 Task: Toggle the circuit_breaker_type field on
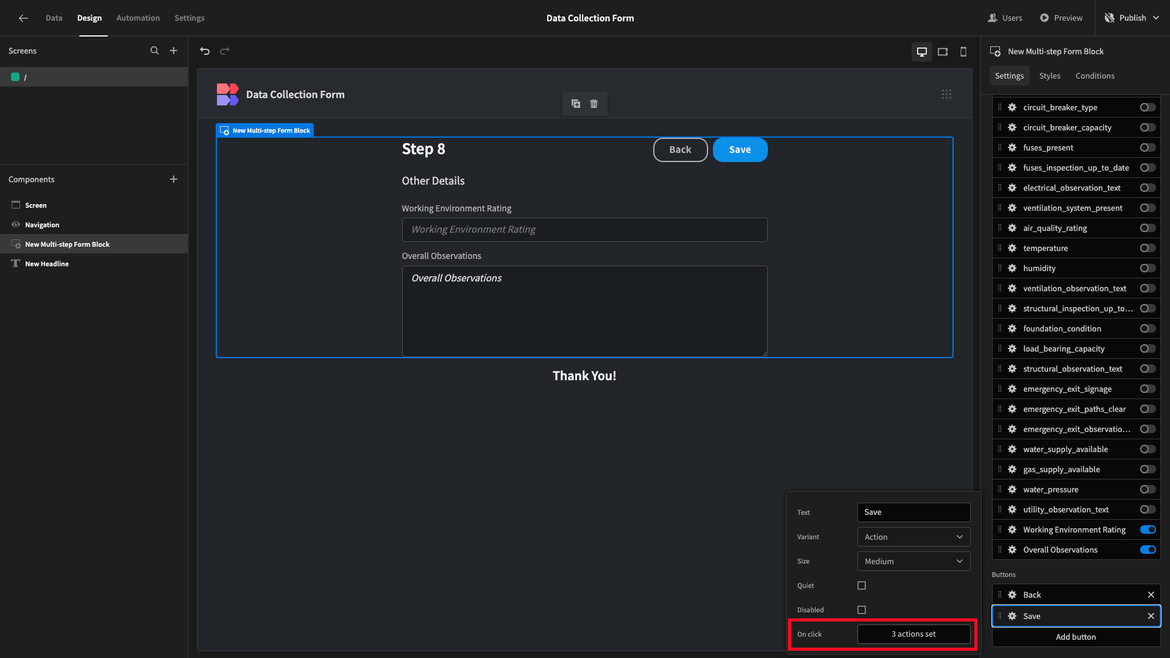pos(1148,107)
